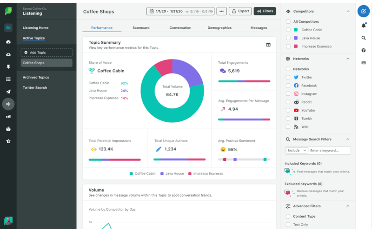Viewport: 372px width, 232px height.
Task: Open the Include dropdown
Action: [x=297, y=151]
